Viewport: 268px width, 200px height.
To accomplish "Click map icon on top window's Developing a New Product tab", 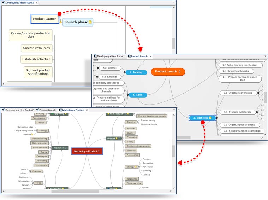I will [x=4, y=2].
